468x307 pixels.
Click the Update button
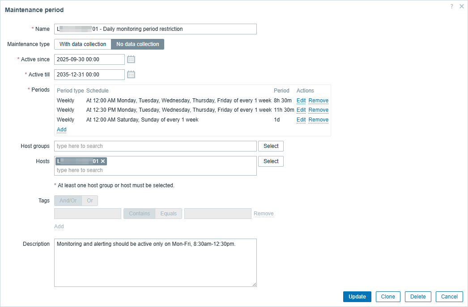[x=357, y=297]
